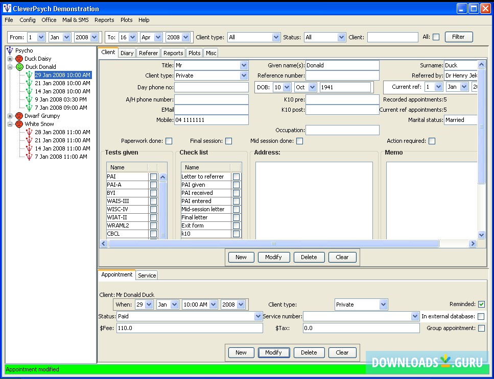Click Modify button in Appointment panel
The image size is (494, 379).
tap(273, 352)
